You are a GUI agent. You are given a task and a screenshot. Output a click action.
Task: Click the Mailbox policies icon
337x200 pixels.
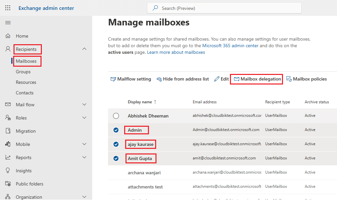coord(289,79)
